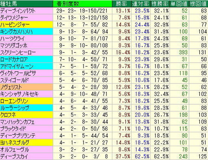Click ディープスカイ win rate 37.5%
Image resolution: width=208 pixels, height=160 pixels.
[x=123, y=157]
